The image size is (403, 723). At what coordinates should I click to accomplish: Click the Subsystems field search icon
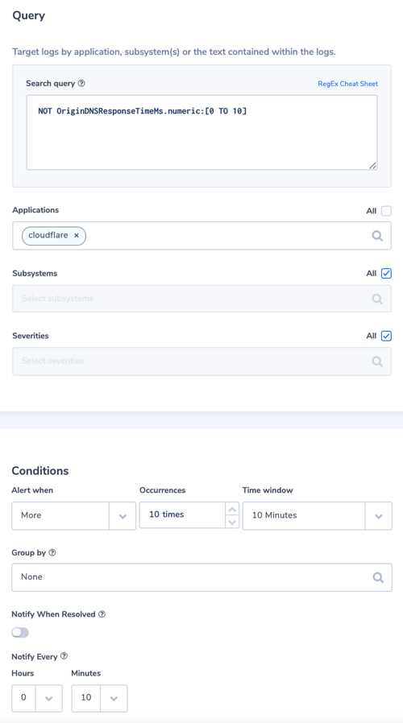[377, 299]
